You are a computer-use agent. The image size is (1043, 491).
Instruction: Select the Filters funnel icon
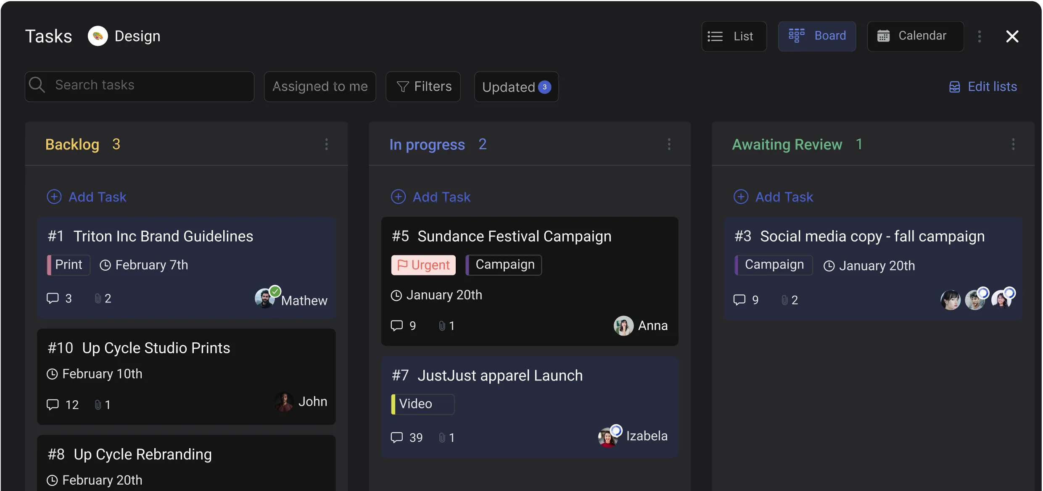(403, 86)
